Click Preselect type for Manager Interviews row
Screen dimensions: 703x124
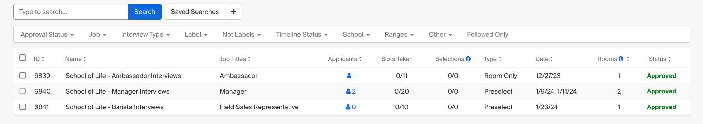pyautogui.click(x=498, y=91)
